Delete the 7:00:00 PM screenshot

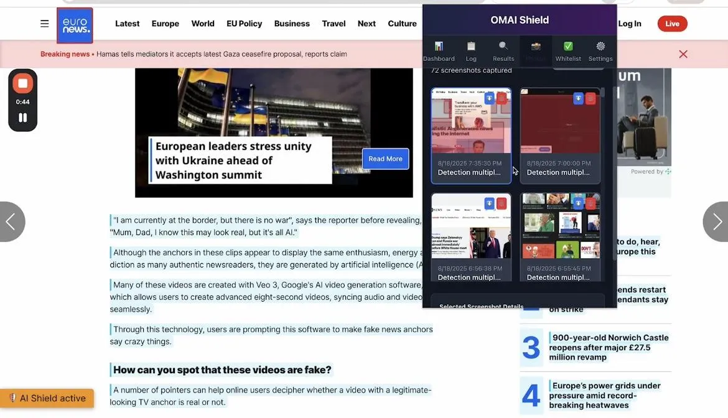[590, 98]
